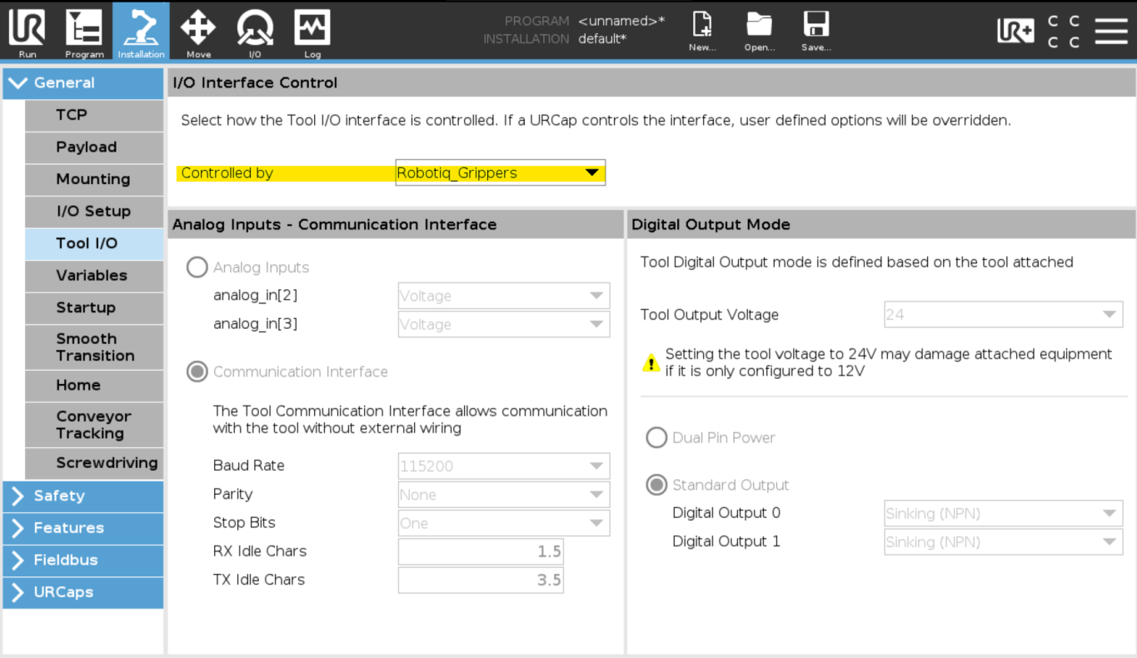Open the hamburger menu icon
1137x658 pixels.
[x=1111, y=30]
